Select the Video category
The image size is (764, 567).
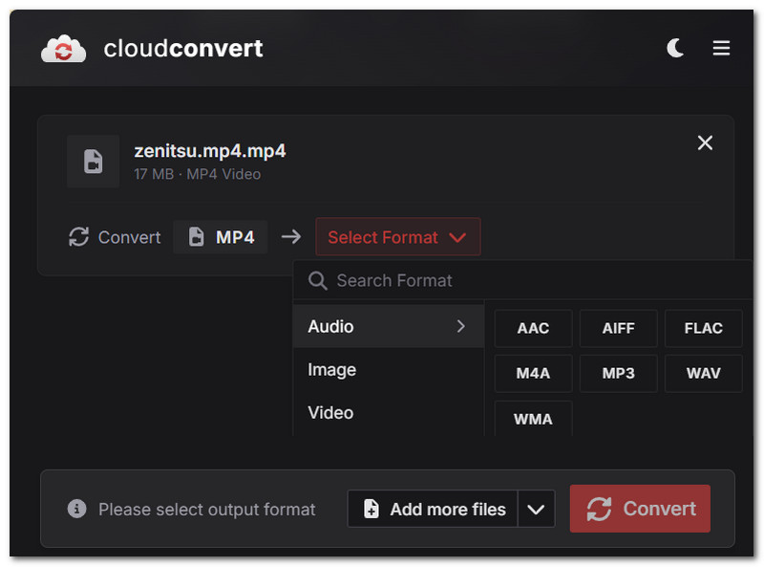(x=389, y=413)
